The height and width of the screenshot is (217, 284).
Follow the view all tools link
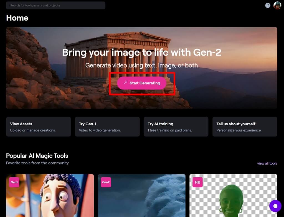pyautogui.click(x=267, y=163)
